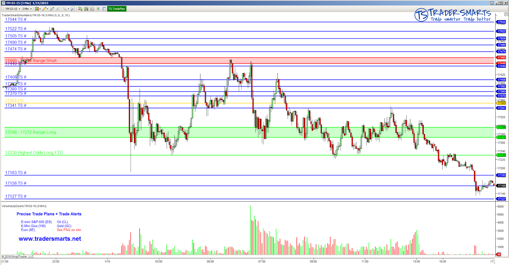Viewport: 509px width, 265px height.
Task: Open the YM 03-15 instrument dropdown
Action: pos(13,9)
